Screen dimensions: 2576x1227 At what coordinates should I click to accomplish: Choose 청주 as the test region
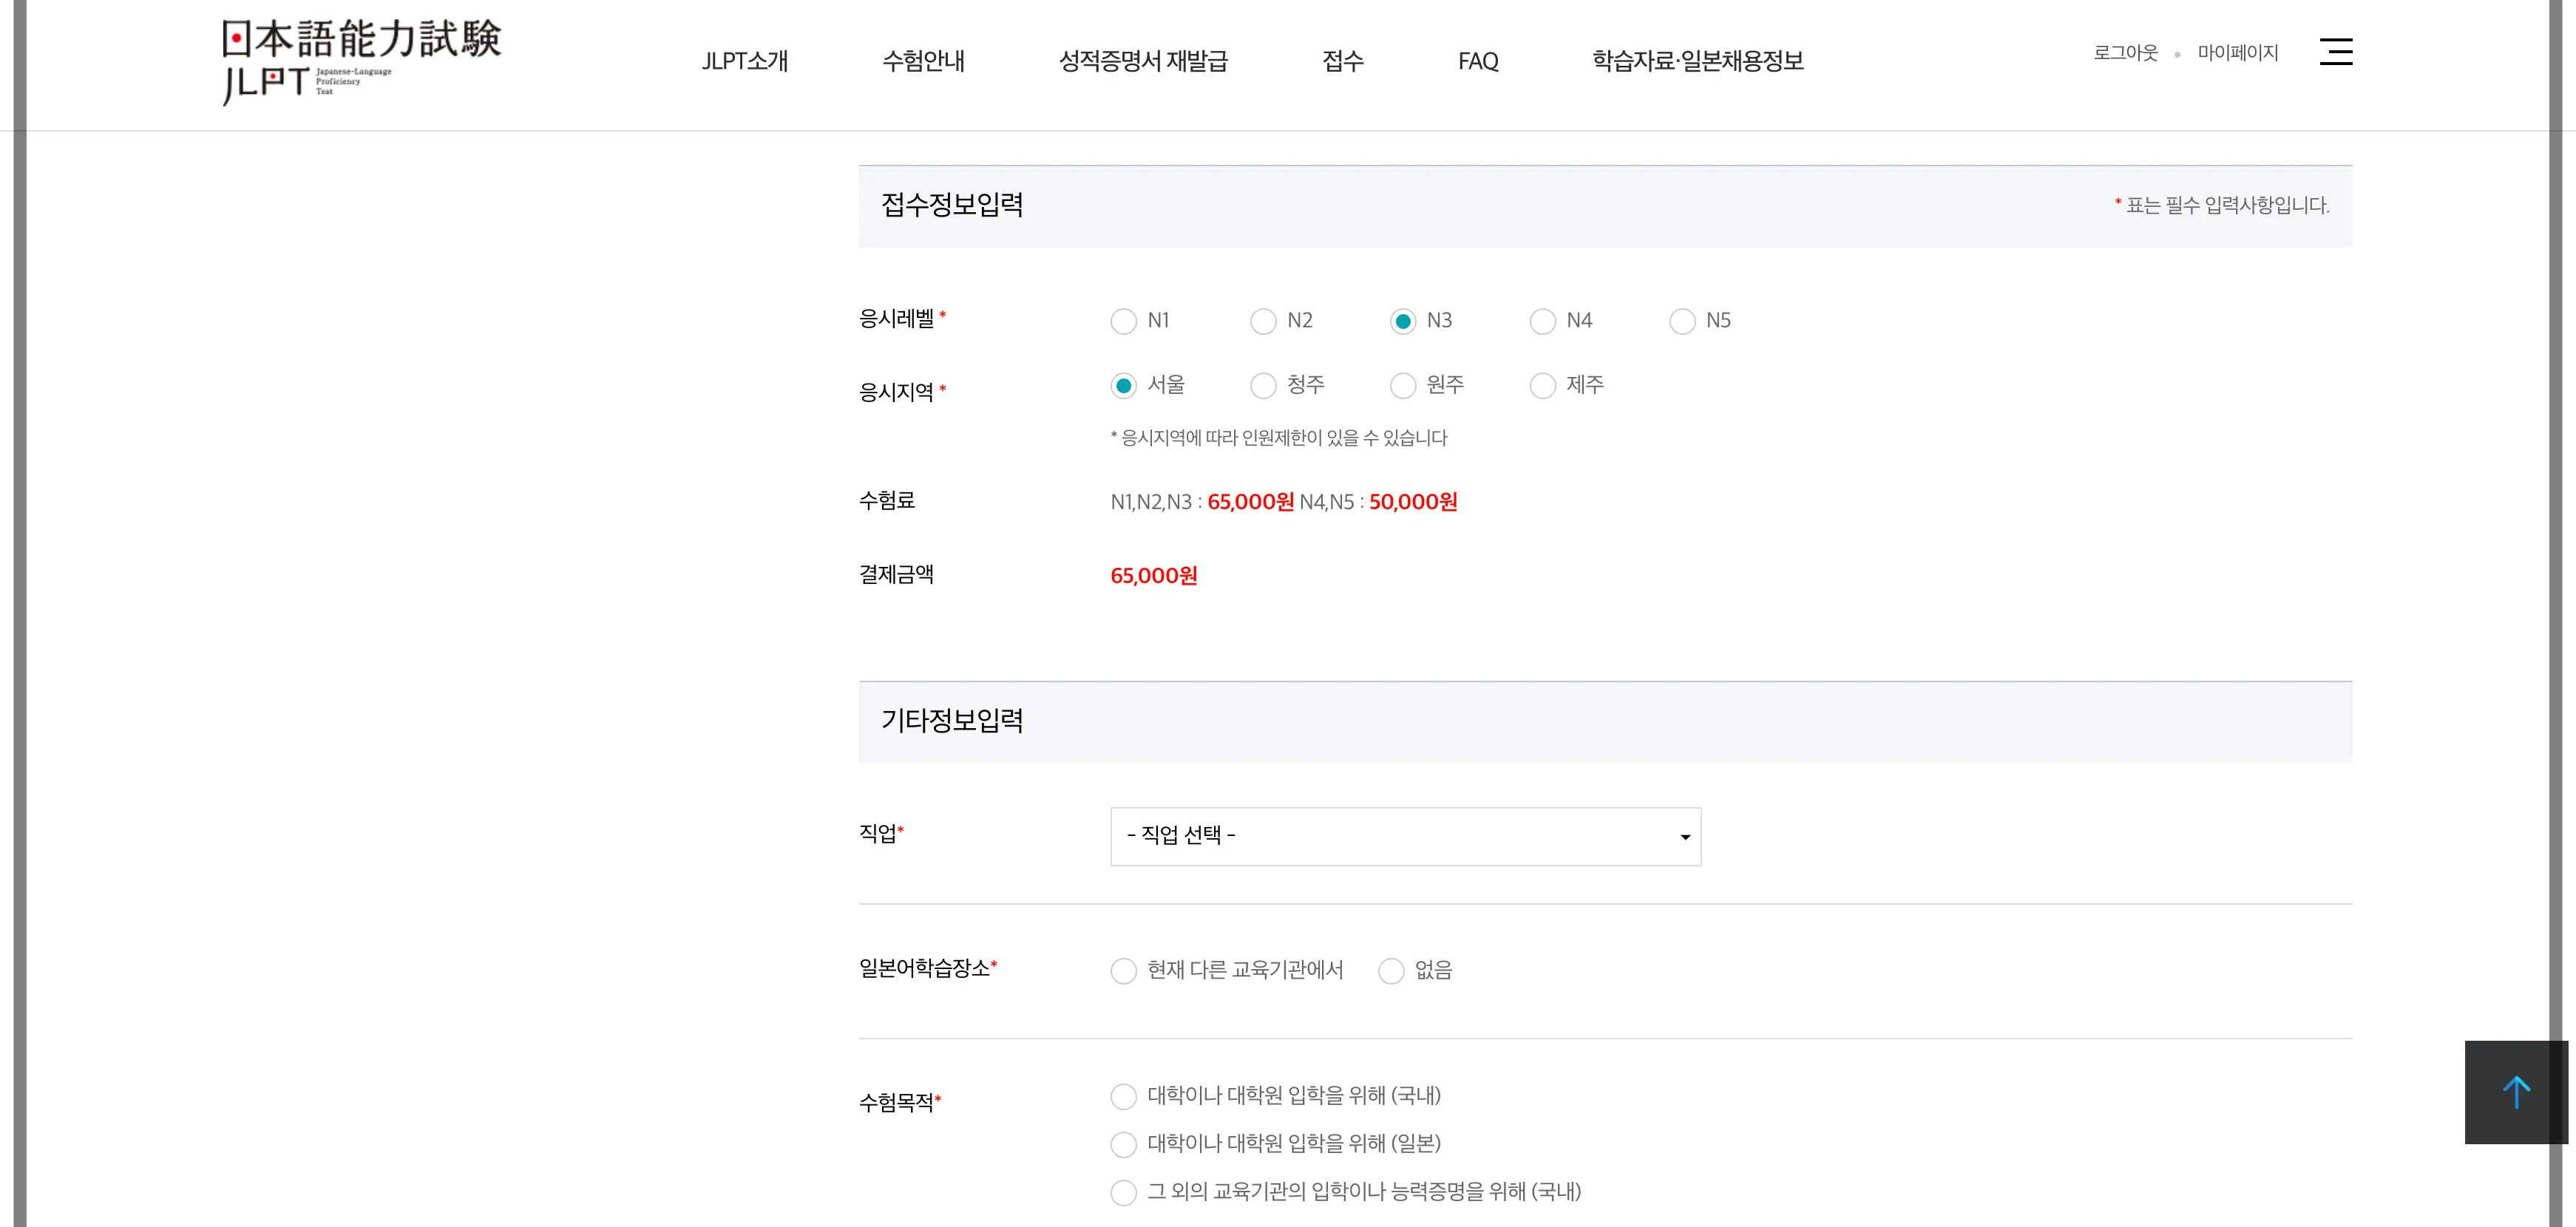[x=1263, y=386]
